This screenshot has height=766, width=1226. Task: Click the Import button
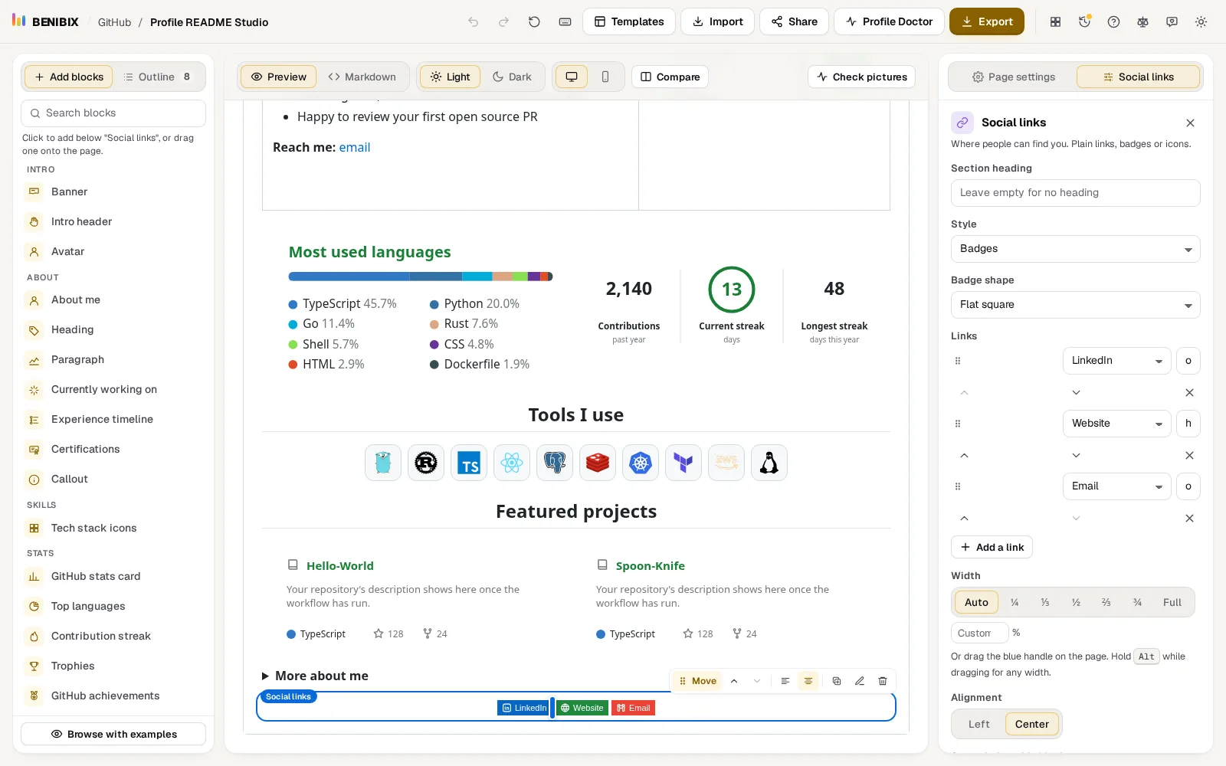point(717,21)
